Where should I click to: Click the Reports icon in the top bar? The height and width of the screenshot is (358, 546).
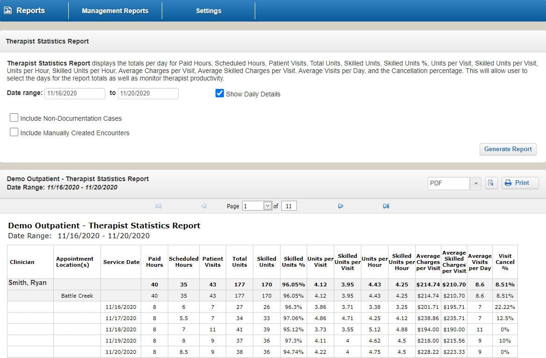point(7,10)
